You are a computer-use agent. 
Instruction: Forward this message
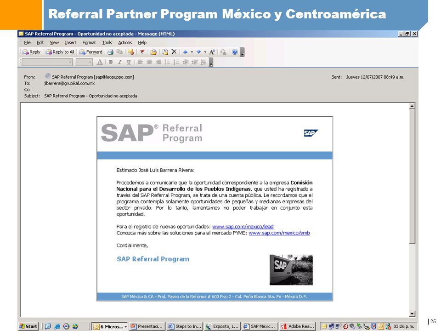tap(91, 52)
